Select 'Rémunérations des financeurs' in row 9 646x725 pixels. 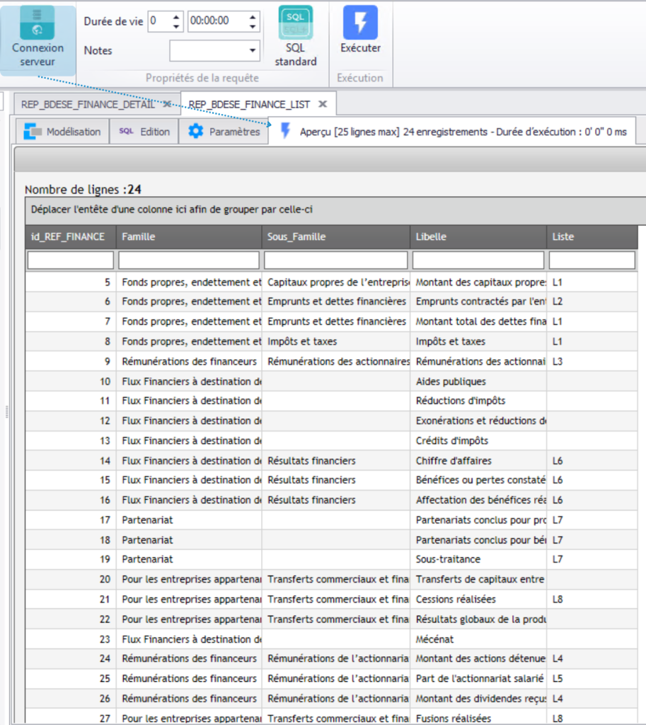(189, 362)
